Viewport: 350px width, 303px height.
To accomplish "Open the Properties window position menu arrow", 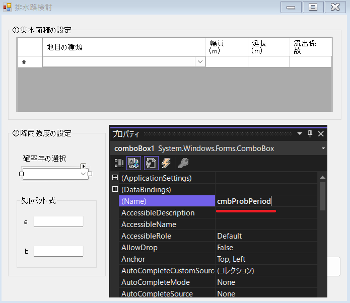I will (300, 134).
